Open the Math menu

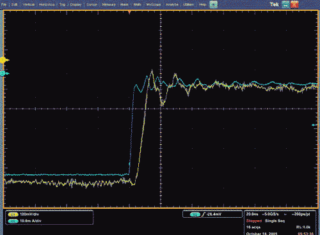[137, 4]
